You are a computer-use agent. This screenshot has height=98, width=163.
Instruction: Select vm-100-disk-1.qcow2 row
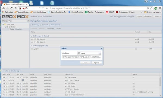point(96,39)
